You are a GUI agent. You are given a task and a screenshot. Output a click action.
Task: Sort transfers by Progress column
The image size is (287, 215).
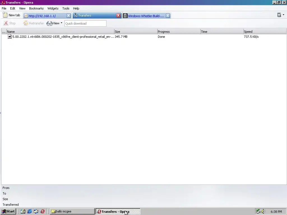pos(179,32)
